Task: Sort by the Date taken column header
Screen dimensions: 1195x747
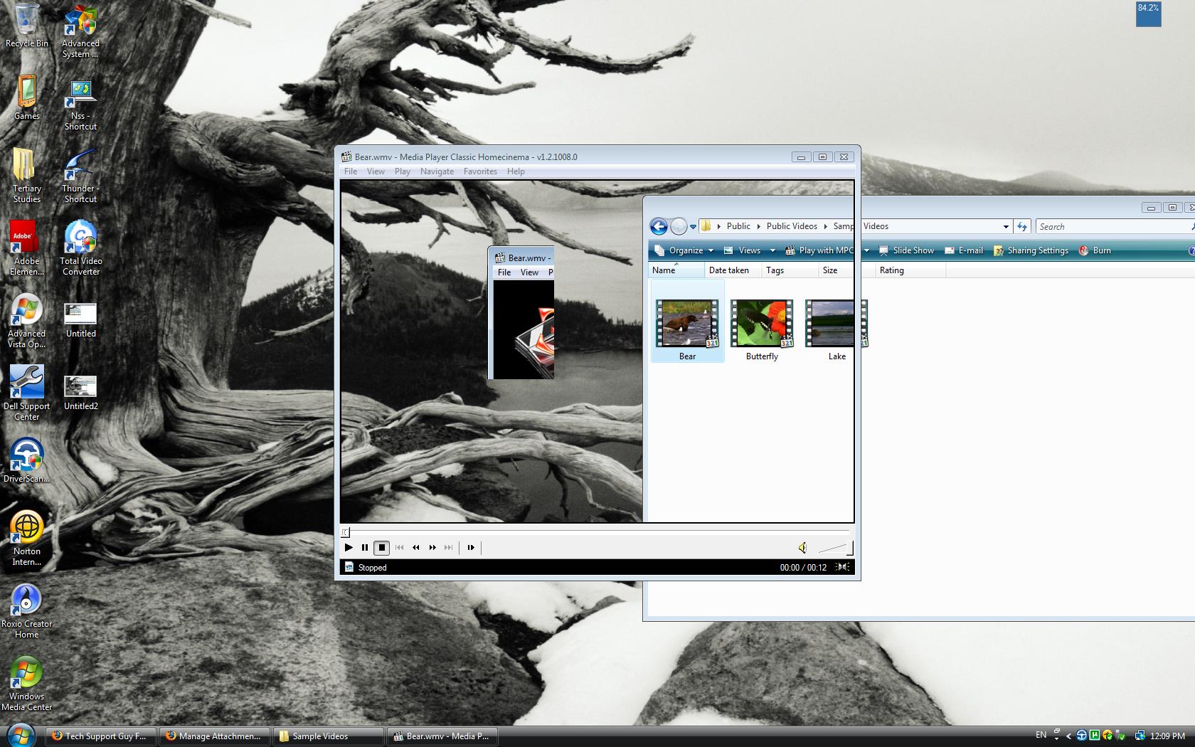Action: 733,270
